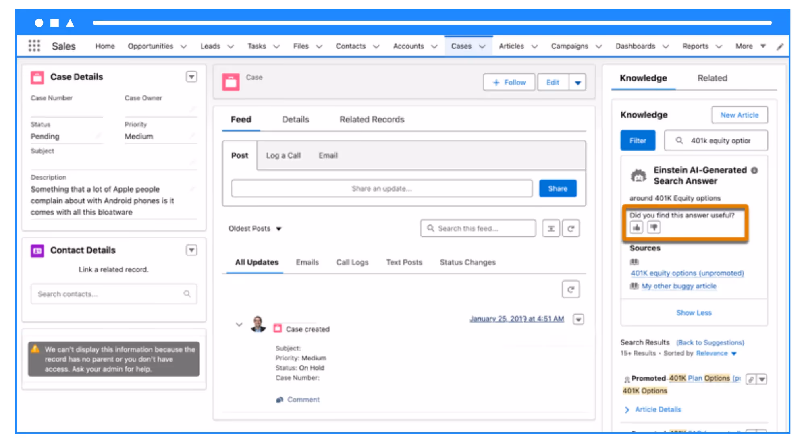Image resolution: width=806 pixels, height=443 pixels.
Task: Switch to the Related sidebar tab
Action: pyautogui.click(x=712, y=78)
